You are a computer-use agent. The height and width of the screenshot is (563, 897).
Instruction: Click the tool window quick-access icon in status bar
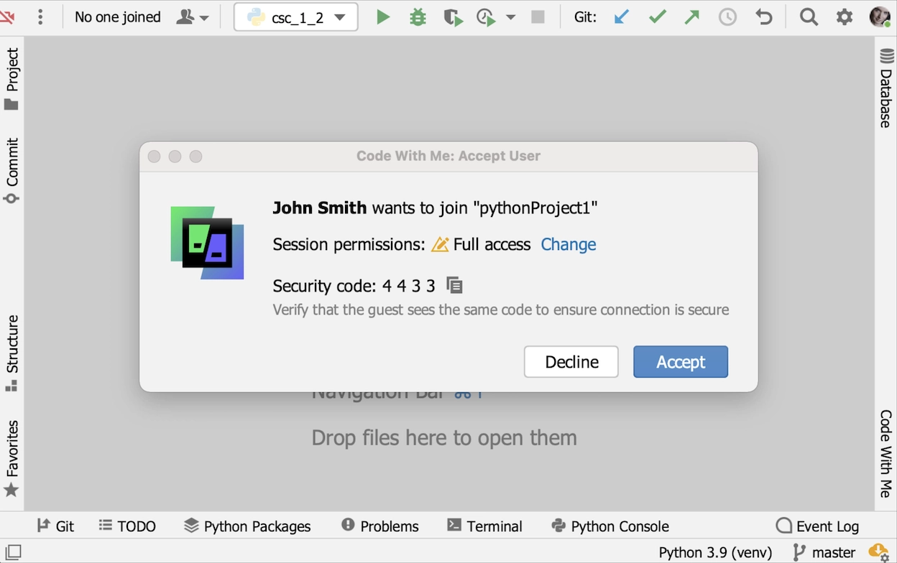pos(13,552)
